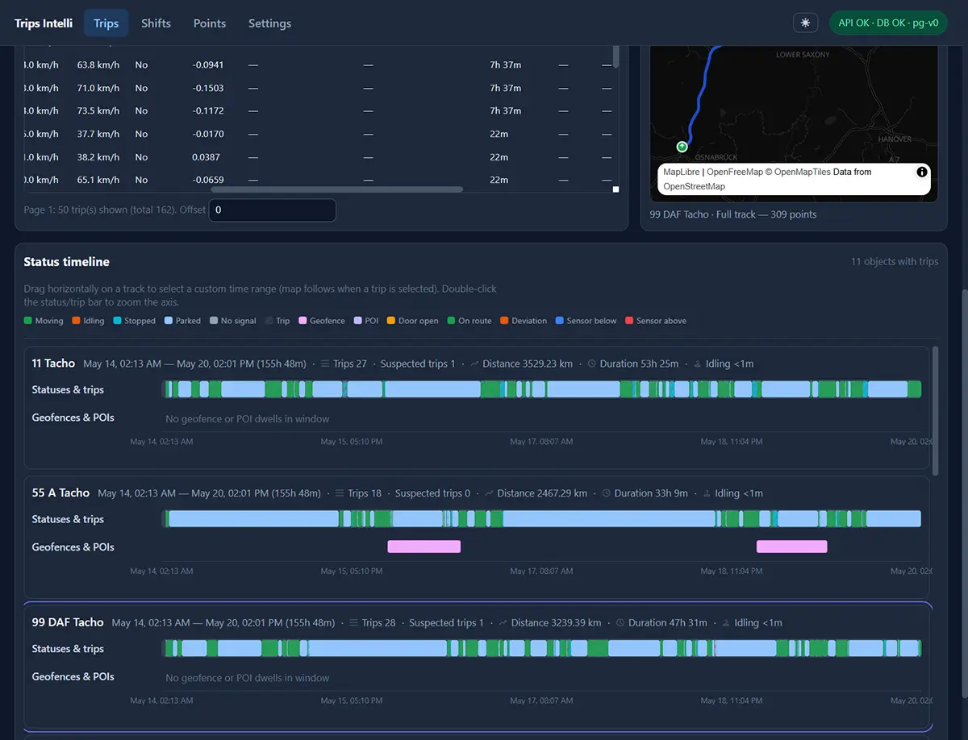This screenshot has height=740, width=968.
Task: Toggle the Parked legend item
Action: pyautogui.click(x=182, y=321)
